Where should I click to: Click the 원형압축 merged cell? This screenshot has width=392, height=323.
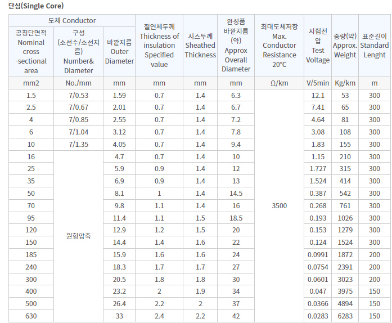coord(79,236)
